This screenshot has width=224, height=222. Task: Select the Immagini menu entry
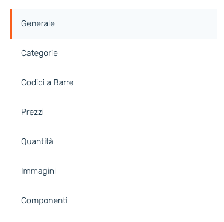[113, 171]
